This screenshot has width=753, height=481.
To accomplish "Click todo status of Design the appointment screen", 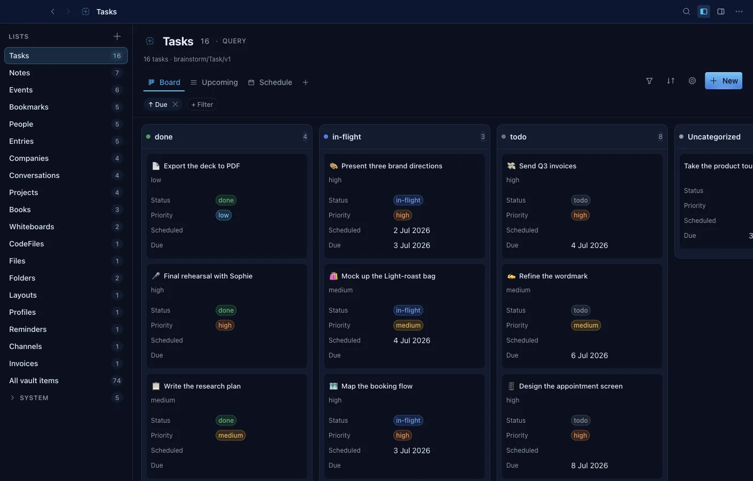I will pos(581,421).
